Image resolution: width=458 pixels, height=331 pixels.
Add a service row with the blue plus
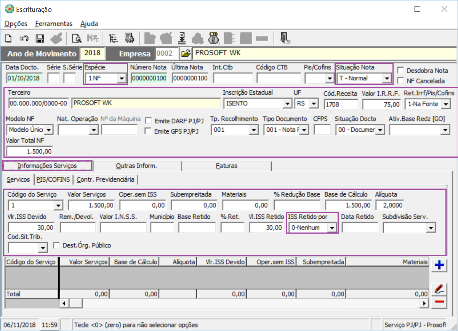440,265
